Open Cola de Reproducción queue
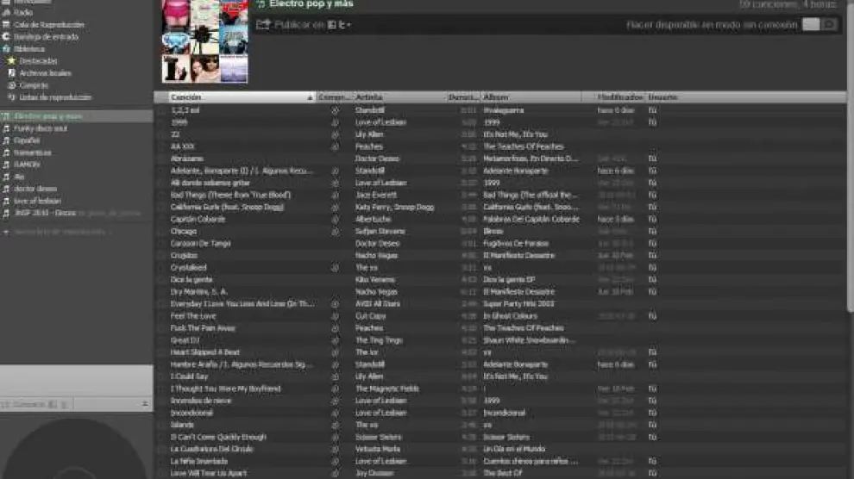The height and width of the screenshot is (479, 854). coord(49,25)
